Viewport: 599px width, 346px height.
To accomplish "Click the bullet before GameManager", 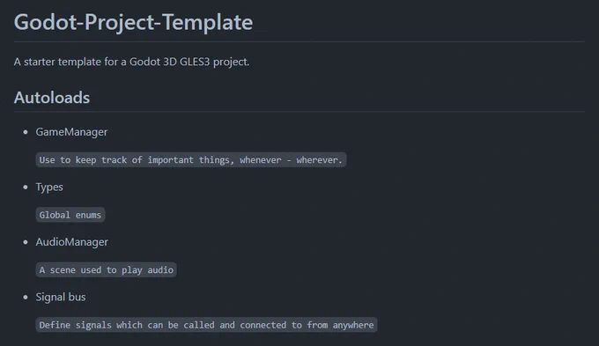I will point(26,132).
